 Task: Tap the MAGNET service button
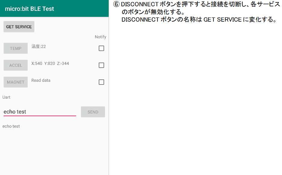pyautogui.click(x=15, y=82)
